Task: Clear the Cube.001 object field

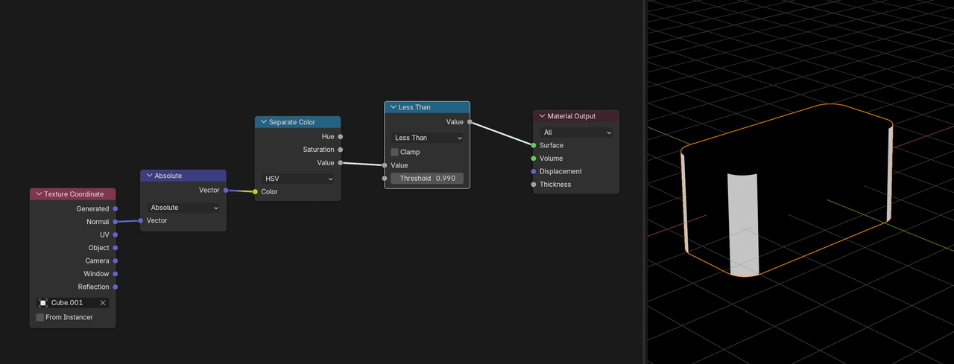Action: click(103, 303)
